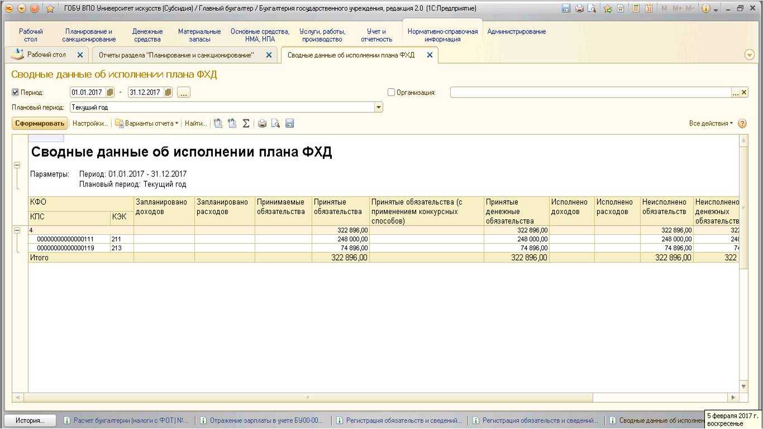Open the Плановый период dropdown
Viewport: 763px width, 429px height.
[x=379, y=107]
